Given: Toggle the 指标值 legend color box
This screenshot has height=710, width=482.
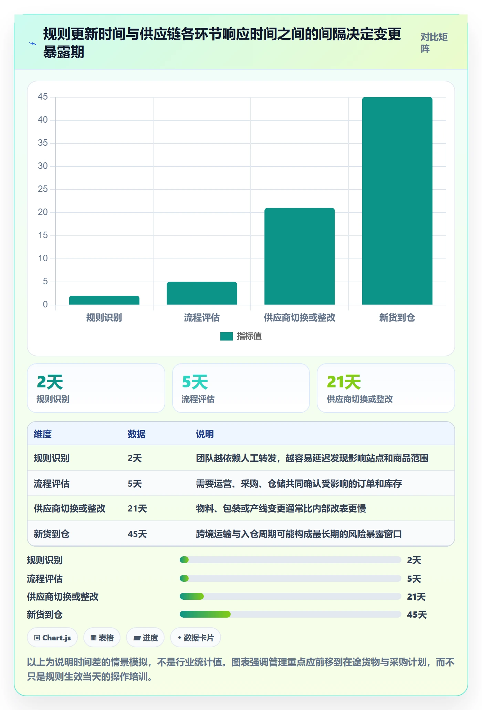Looking at the screenshot, I should click(227, 336).
